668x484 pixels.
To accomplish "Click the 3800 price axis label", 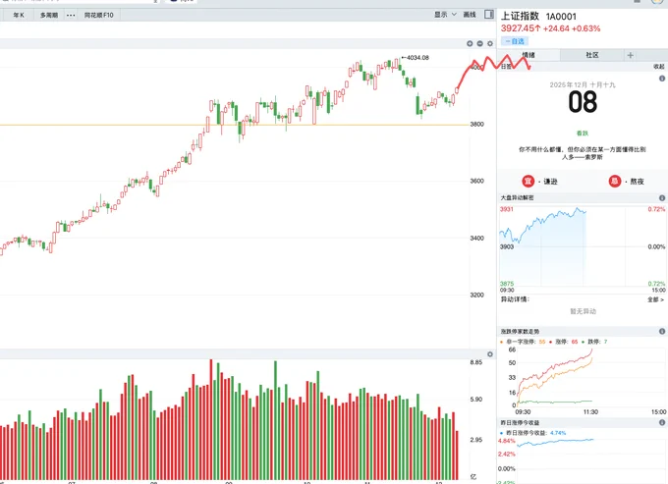I will tap(476, 125).
